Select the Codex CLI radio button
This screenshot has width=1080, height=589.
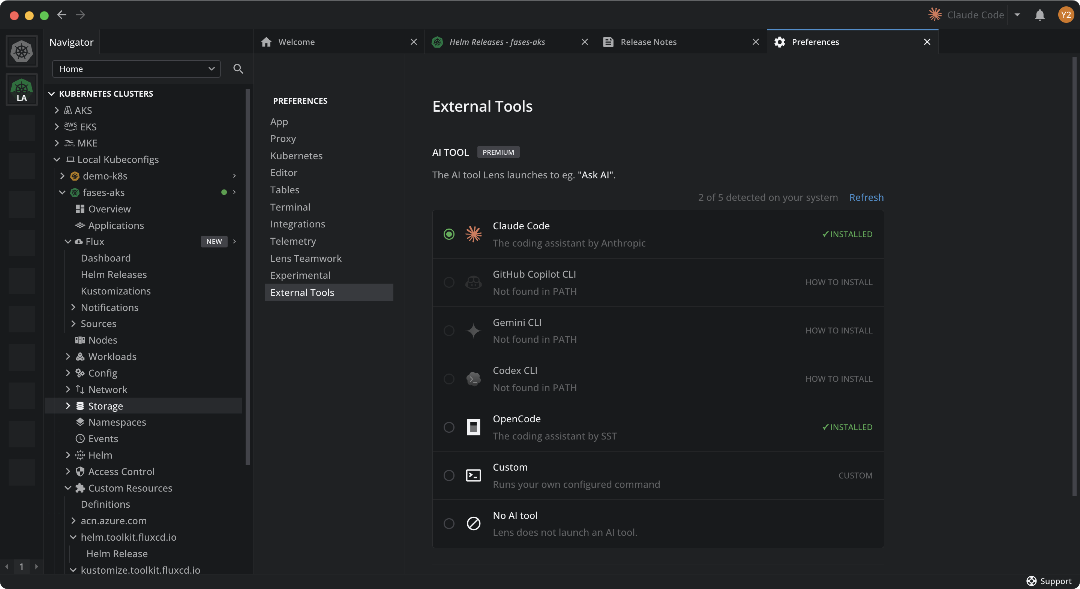[448, 379]
